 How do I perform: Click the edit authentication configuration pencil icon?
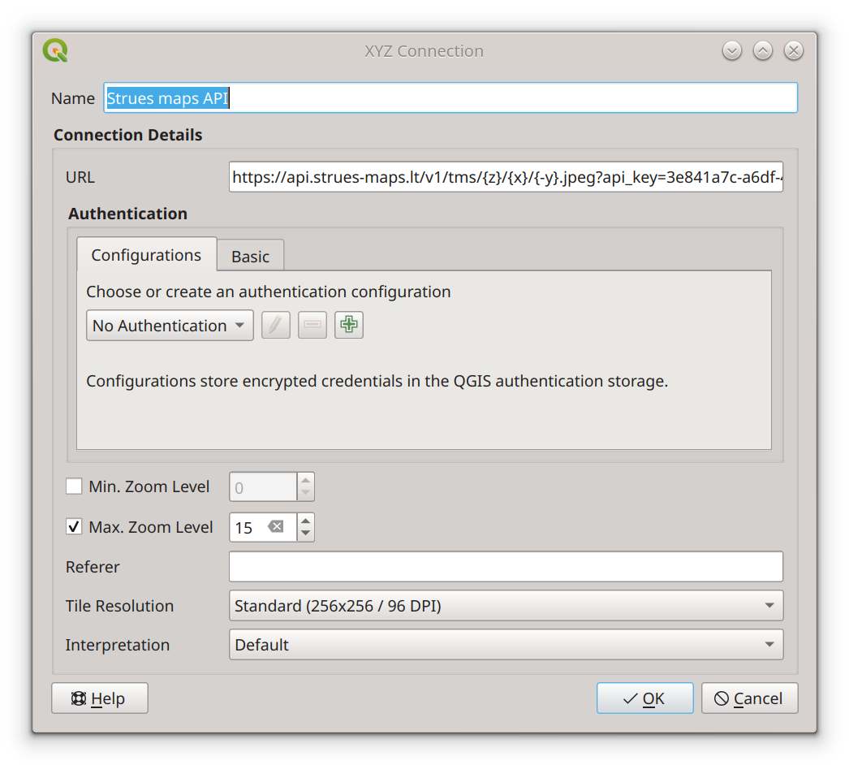(x=276, y=325)
